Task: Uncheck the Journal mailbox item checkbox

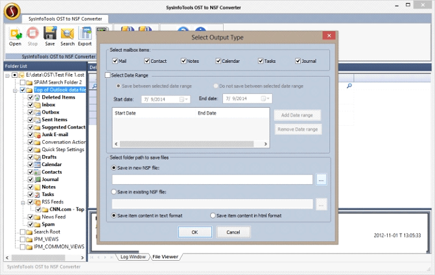Action: point(298,61)
